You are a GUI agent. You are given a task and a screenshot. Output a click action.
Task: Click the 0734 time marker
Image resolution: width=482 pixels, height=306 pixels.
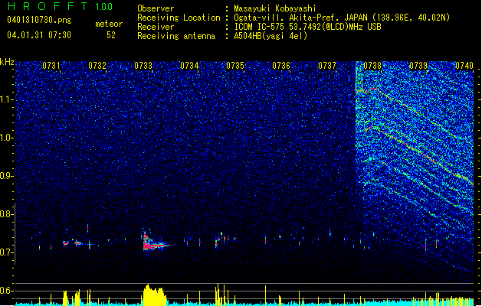[189, 66]
